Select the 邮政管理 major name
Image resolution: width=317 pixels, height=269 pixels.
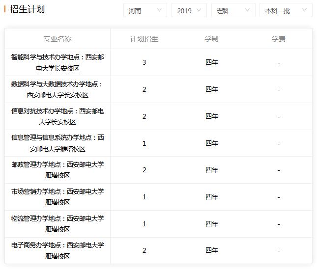58,170
